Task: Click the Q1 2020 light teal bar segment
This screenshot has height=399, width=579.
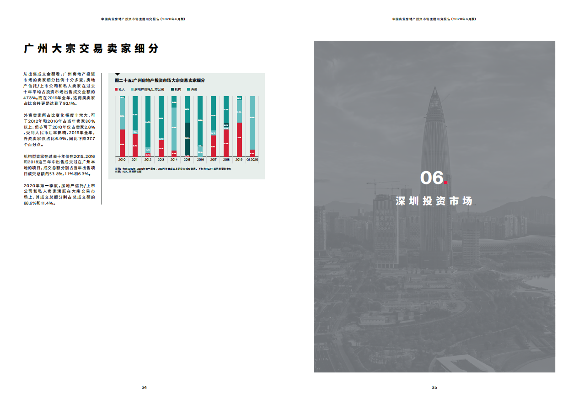Action: [252, 123]
